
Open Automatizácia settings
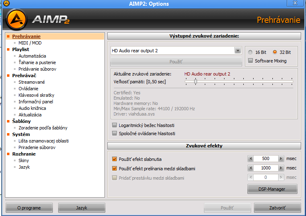point(32,56)
